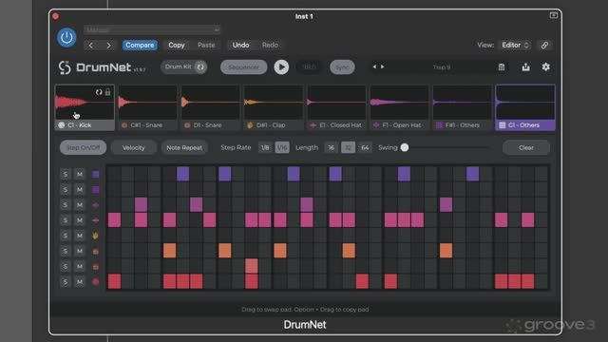Select the F1 Open Hat pad
The image size is (608, 342).
(x=399, y=107)
